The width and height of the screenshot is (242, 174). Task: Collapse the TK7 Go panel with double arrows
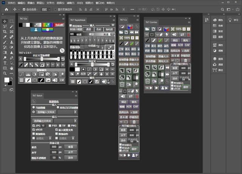(60, 15)
